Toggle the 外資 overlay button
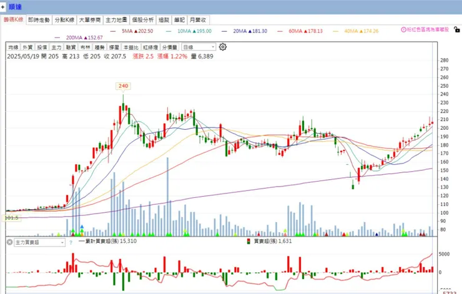The image size is (462, 294). click(27, 47)
